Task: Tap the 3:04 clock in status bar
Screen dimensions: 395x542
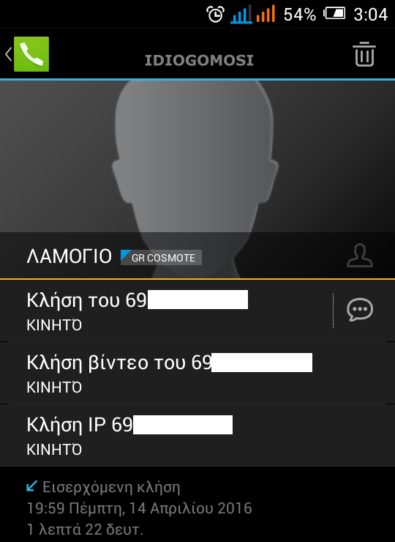Action: [370, 15]
